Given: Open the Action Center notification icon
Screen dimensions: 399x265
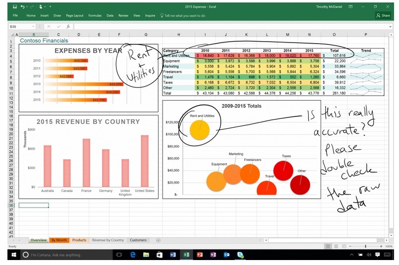Looking at the screenshot, I should click(377, 255).
